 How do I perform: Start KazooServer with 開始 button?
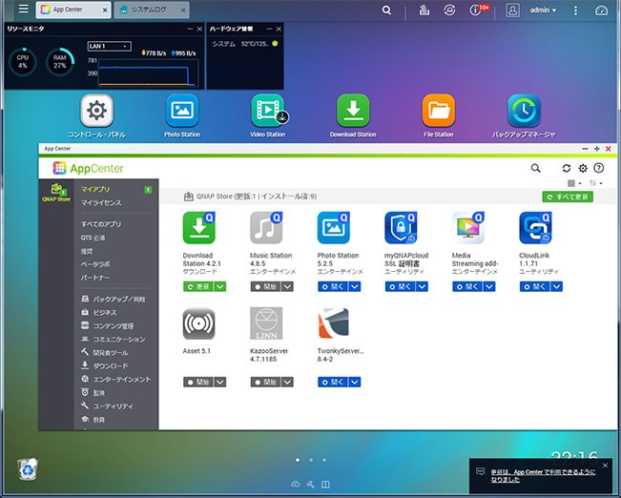[266, 382]
